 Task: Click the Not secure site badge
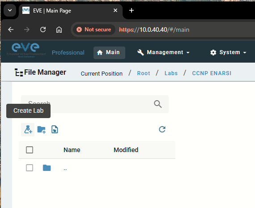pos(94,30)
